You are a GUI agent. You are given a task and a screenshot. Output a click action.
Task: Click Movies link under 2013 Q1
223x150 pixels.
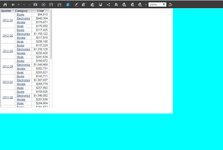click(x=21, y=84)
